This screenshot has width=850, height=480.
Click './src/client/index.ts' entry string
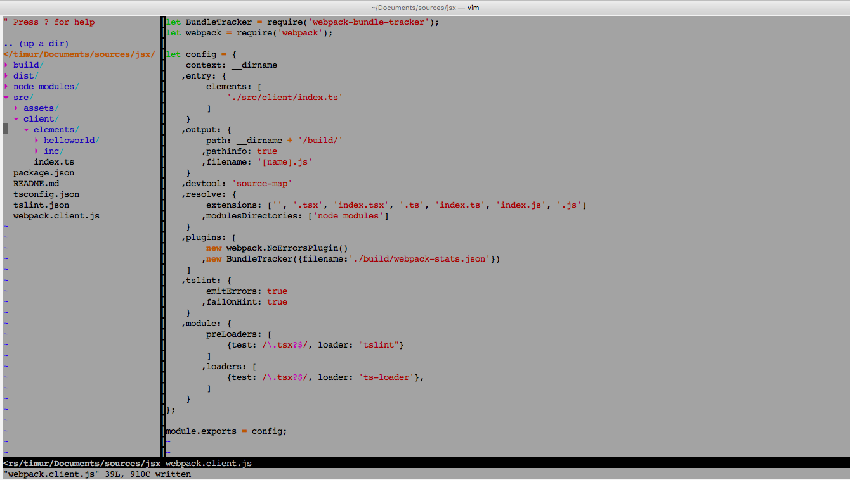(x=285, y=98)
